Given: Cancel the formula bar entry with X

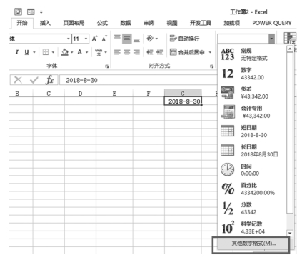Looking at the screenshot, I should 18,80.
